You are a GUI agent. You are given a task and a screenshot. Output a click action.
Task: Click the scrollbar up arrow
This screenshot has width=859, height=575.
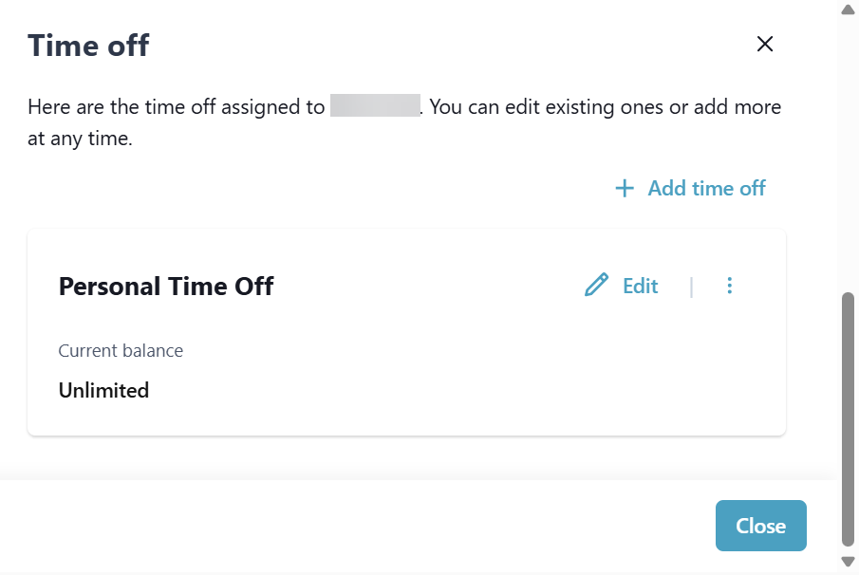[848, 9]
